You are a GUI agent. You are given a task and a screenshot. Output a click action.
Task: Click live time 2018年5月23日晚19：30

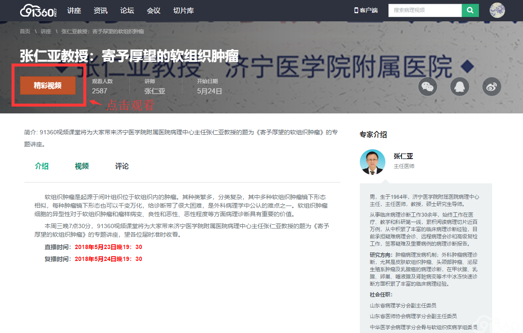pyautogui.click(x=109, y=247)
